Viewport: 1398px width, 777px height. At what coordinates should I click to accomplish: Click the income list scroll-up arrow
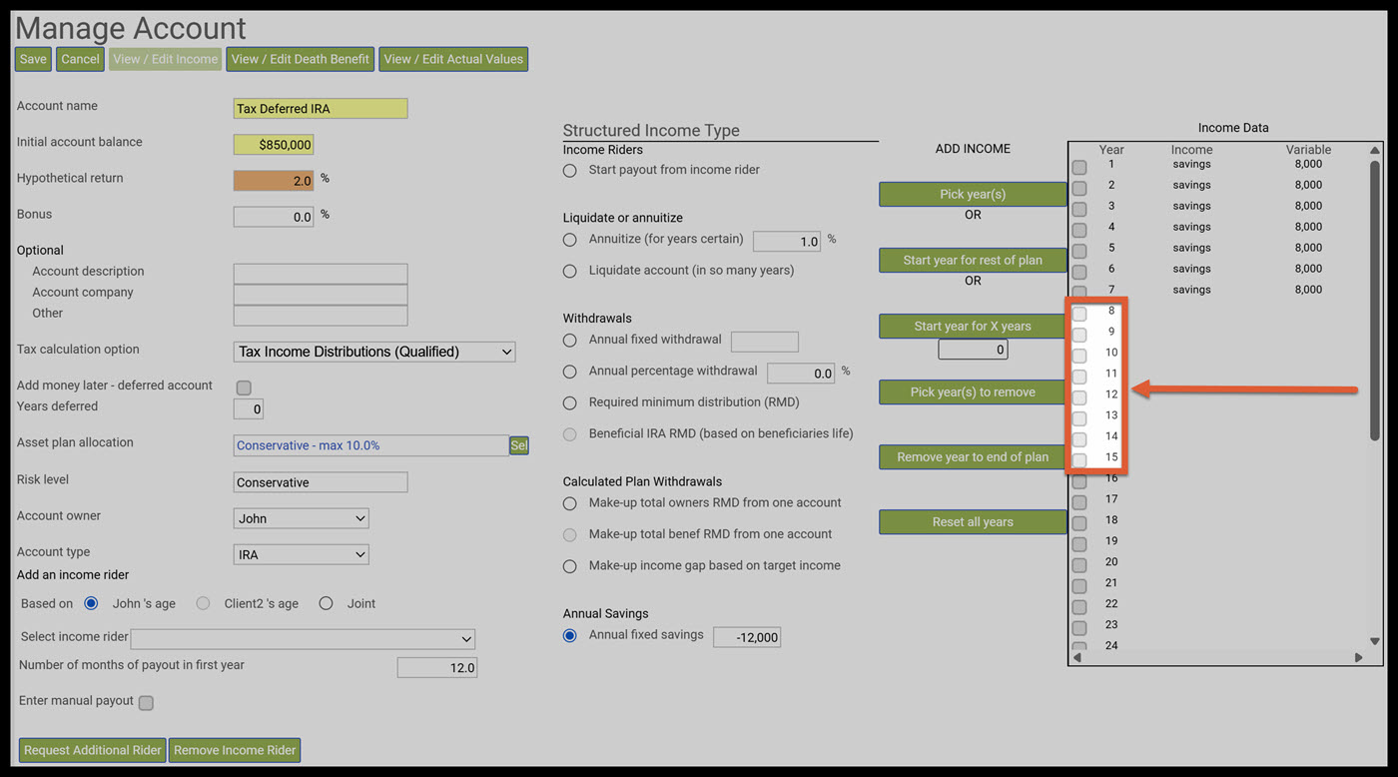[1374, 151]
